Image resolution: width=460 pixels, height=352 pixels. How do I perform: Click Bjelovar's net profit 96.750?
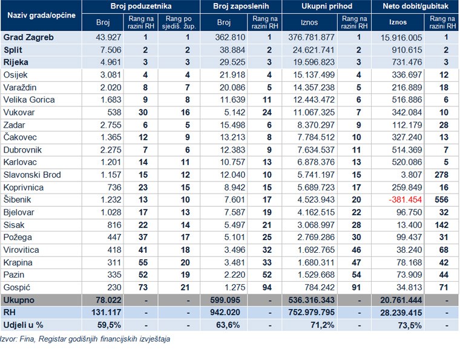click(x=409, y=212)
